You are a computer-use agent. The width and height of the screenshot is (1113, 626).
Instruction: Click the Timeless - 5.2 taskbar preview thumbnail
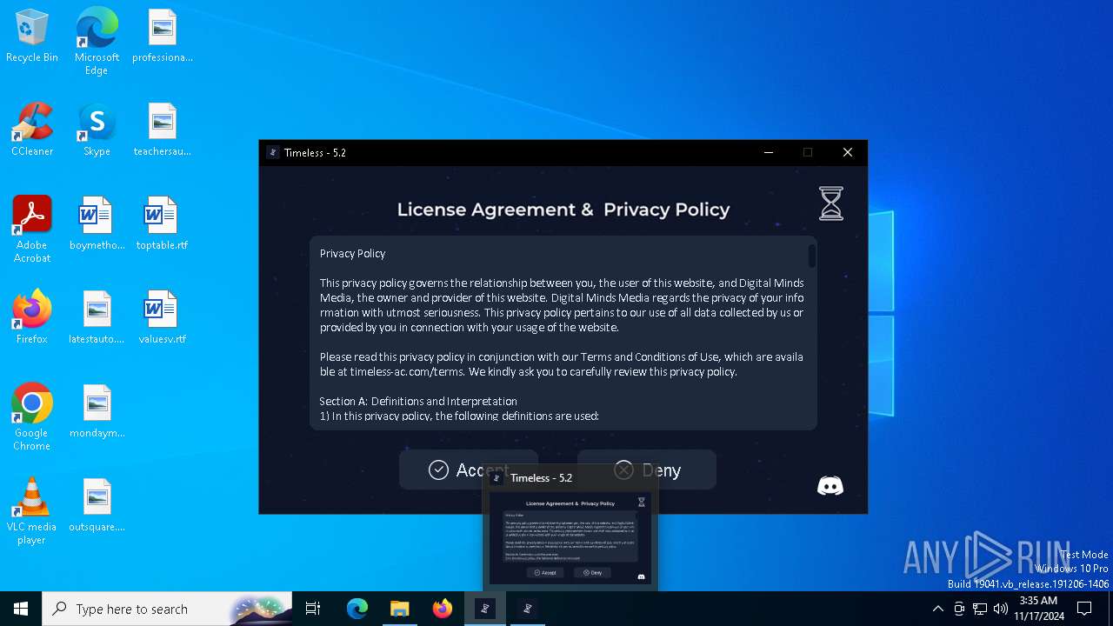coord(570,538)
